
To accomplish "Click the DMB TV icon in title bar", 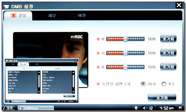I will pyautogui.click(x=6, y=6).
